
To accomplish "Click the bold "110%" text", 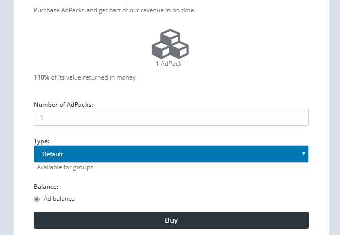I will [x=42, y=77].
